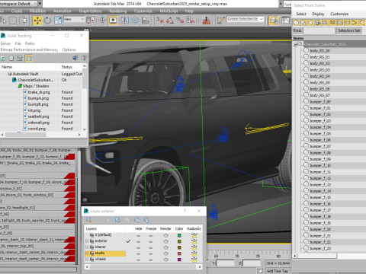
Task: Toggle Render for the interior layer
Action: [x=165, y=247]
